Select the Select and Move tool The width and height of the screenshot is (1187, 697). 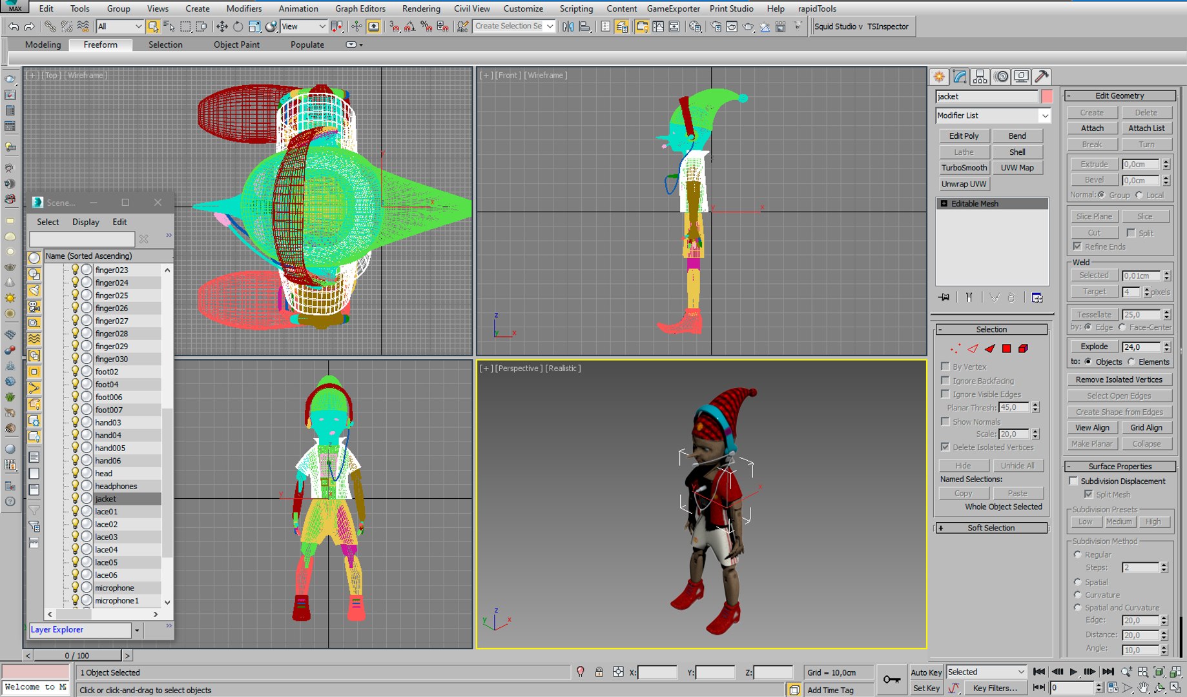222,26
